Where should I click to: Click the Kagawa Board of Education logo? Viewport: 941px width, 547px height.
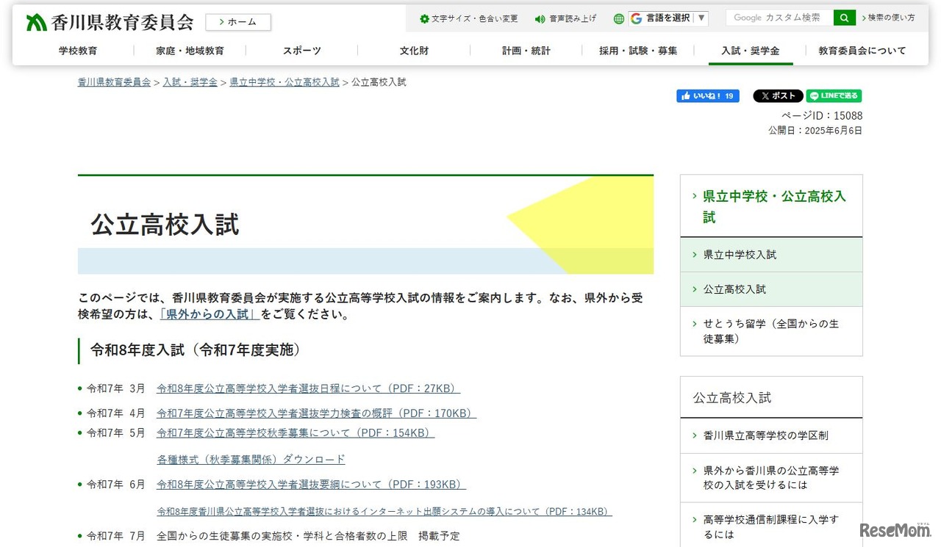point(110,22)
